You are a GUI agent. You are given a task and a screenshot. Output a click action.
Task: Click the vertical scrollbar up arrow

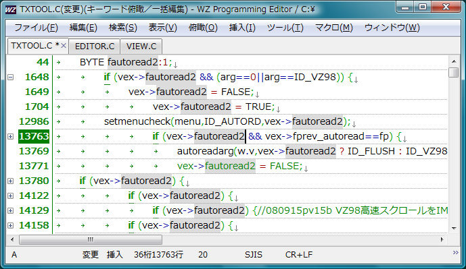pyautogui.click(x=454, y=61)
